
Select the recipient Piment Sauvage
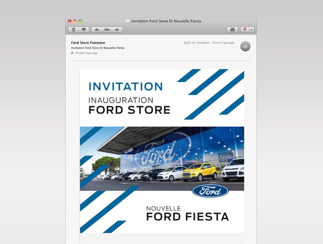(86, 53)
